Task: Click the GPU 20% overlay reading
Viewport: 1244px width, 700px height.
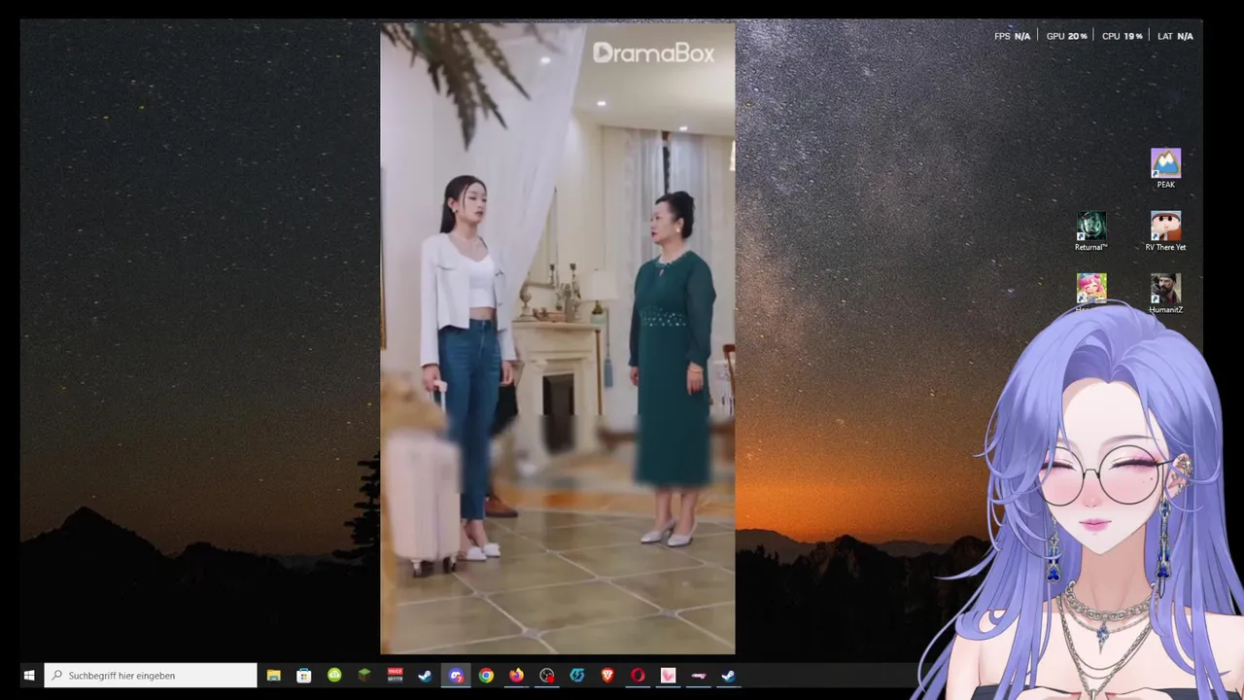Action: [1066, 36]
